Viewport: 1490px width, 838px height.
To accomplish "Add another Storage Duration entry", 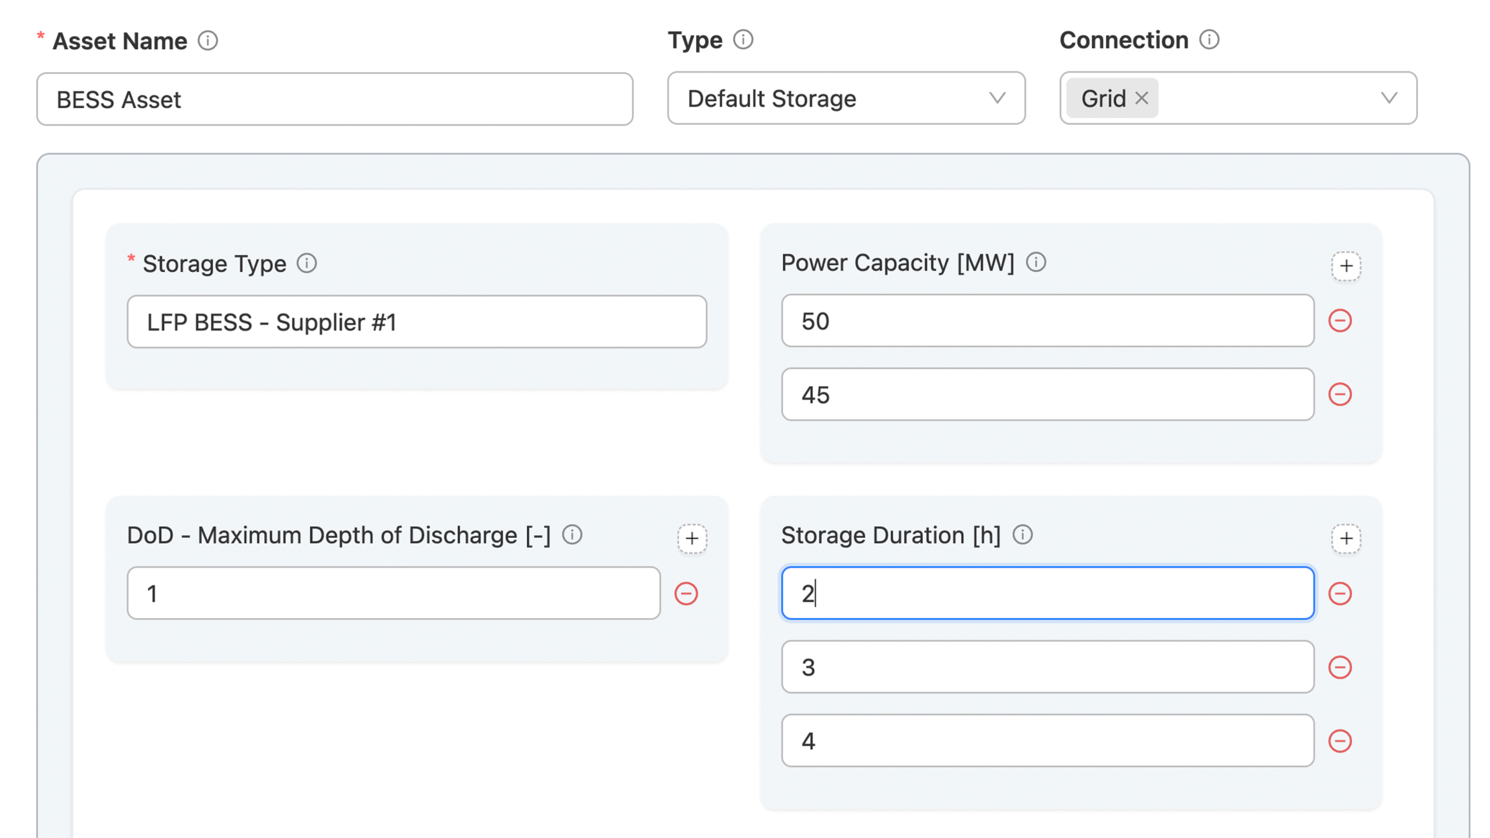I will (1346, 539).
